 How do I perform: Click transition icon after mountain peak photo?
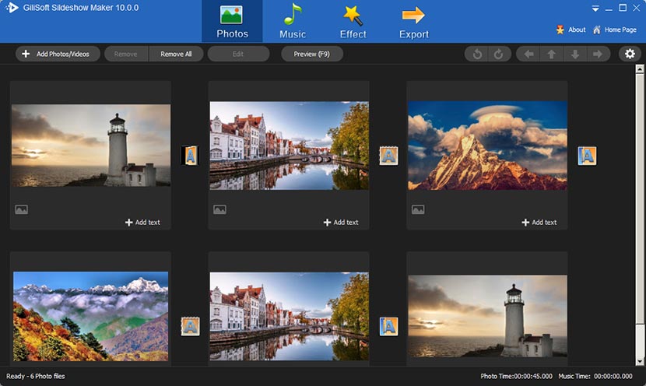(587, 156)
